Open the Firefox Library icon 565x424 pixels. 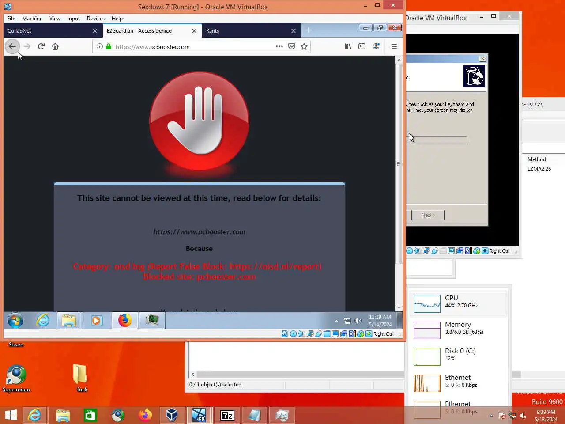pos(348,46)
